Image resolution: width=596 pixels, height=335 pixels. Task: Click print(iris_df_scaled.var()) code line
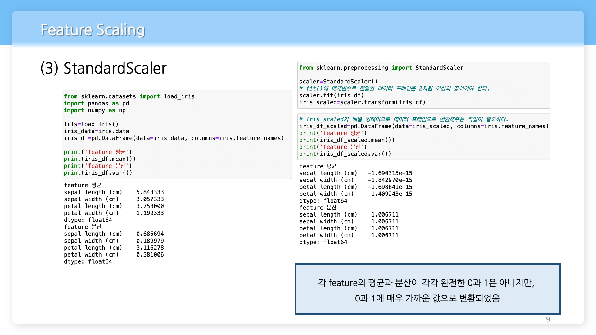click(345, 154)
